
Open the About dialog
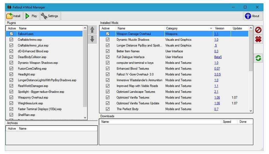[253, 16]
